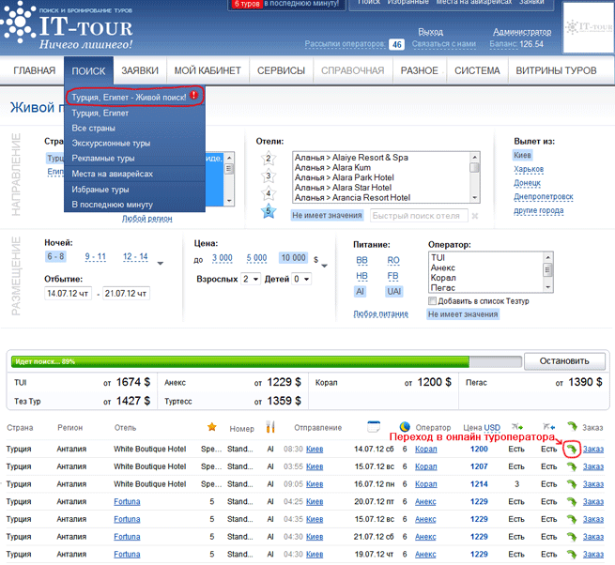
Task: Select price limit 10 000
Action: [x=293, y=257]
